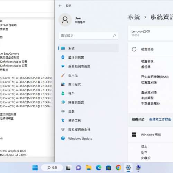Image resolution: width=173 pixels, height=173 pixels.
Task: Click the 網域或工作群組 link
Action: 160,119
